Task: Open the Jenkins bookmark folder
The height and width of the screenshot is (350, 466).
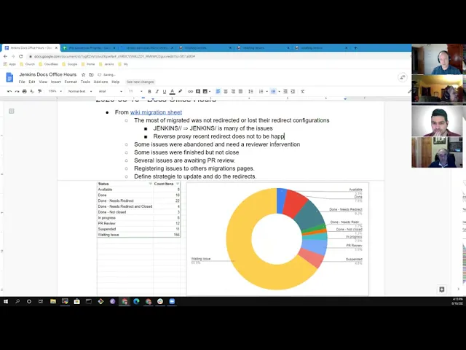Action: (106, 64)
